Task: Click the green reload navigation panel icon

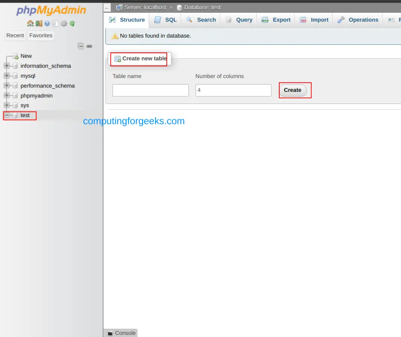Action: point(72,23)
